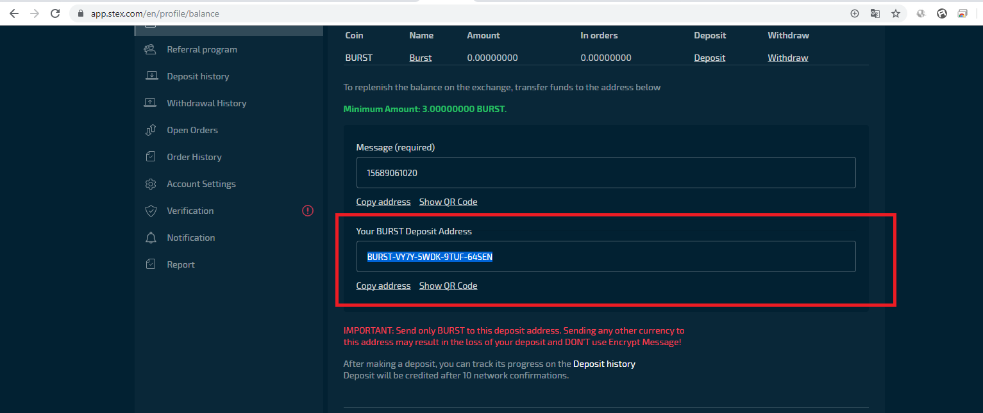
Task: Click the Order History clipboard icon
Action: [151, 157]
